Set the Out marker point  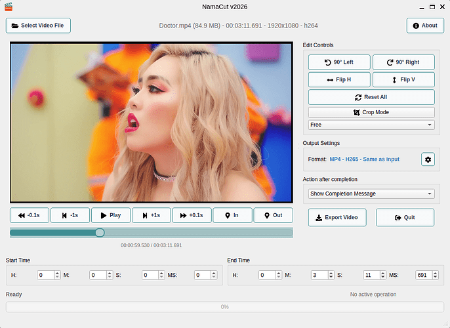coord(273,215)
